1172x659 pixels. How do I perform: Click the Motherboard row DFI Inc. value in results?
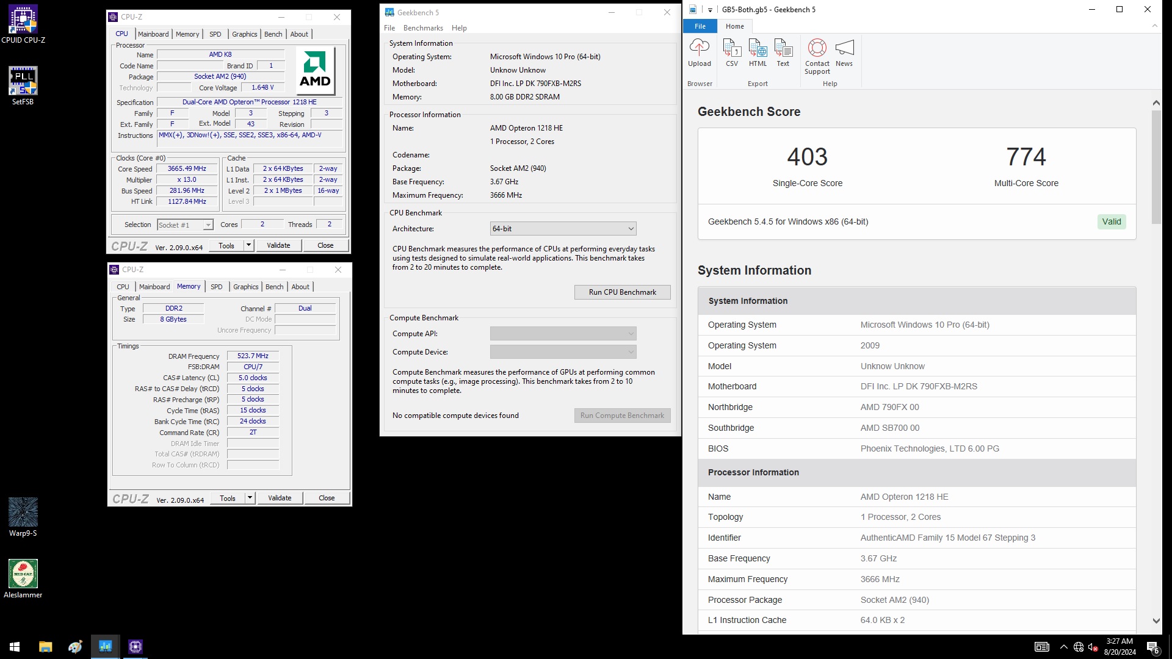tap(919, 386)
